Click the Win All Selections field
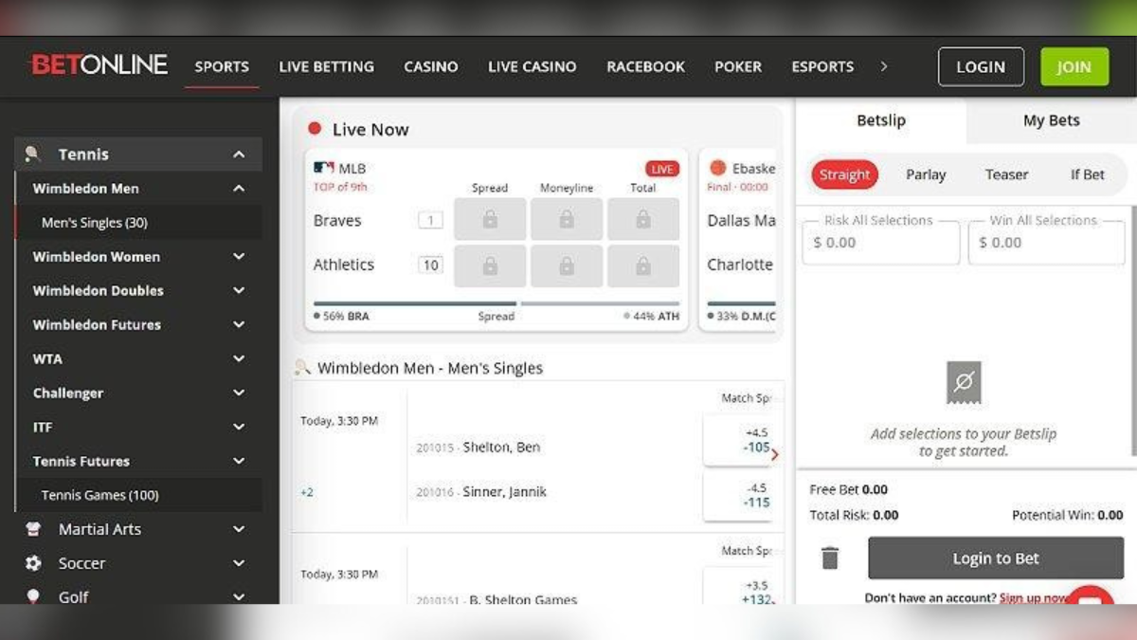1137x640 pixels. pos(1046,243)
